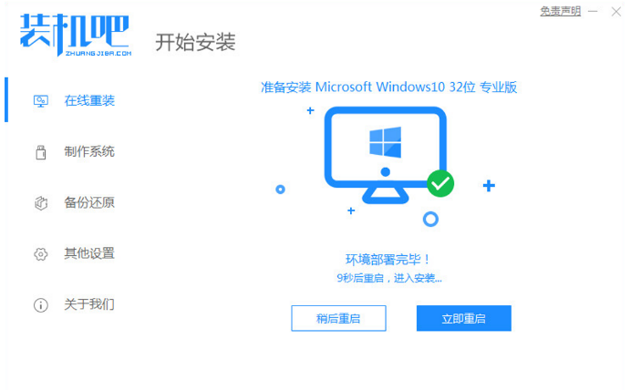
Task: Minimize the installer window
Action: (593, 12)
